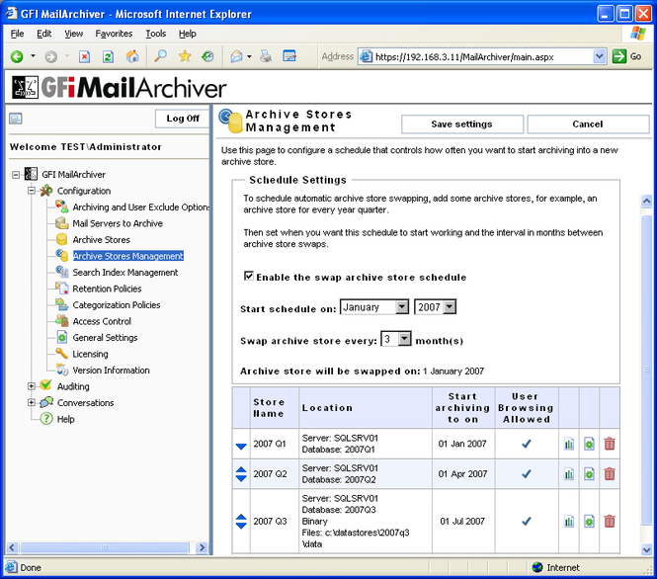
Task: Open Access Control in the tree
Action: click(x=102, y=321)
